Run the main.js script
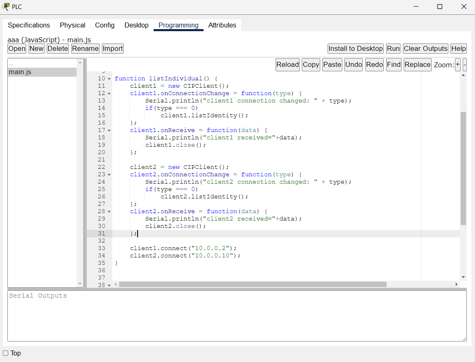 coord(393,48)
